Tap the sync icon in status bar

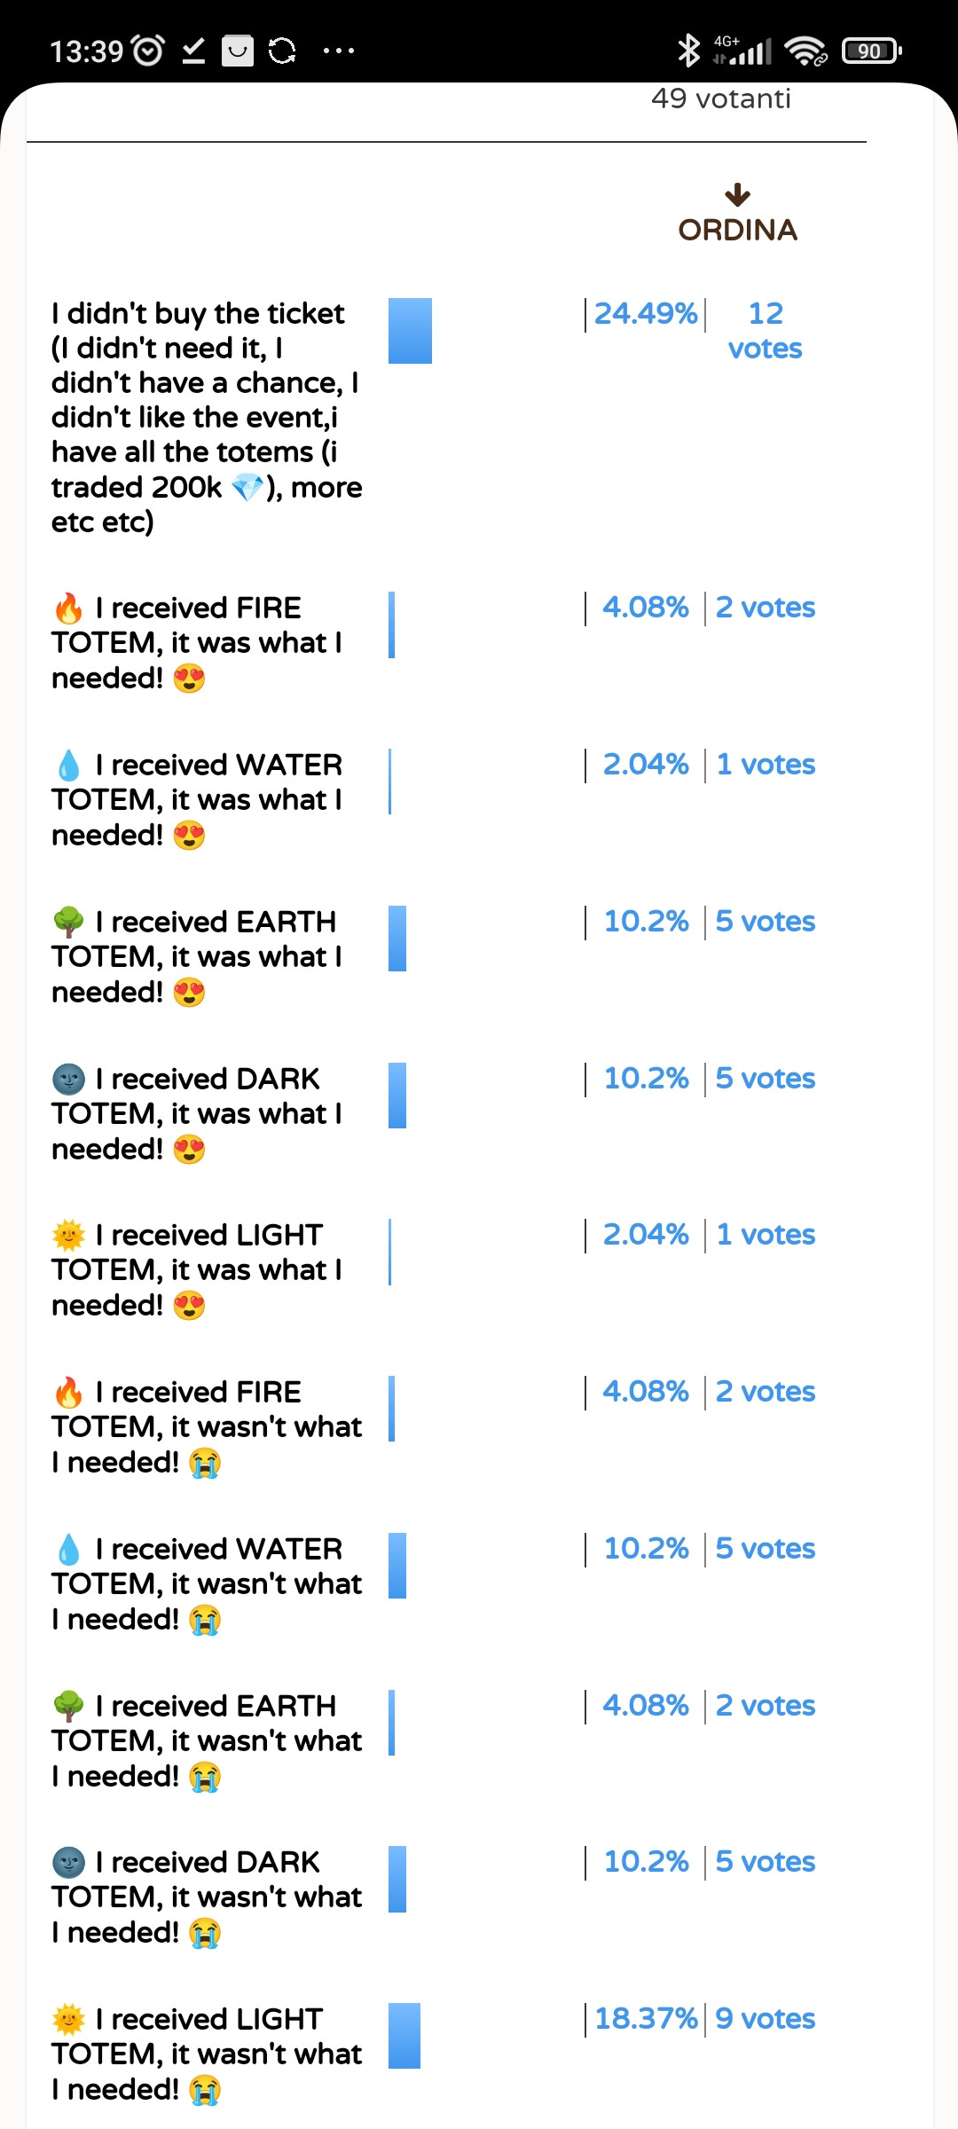pos(282,51)
